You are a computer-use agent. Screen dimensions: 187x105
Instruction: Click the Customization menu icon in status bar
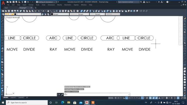click(x=185, y=98)
